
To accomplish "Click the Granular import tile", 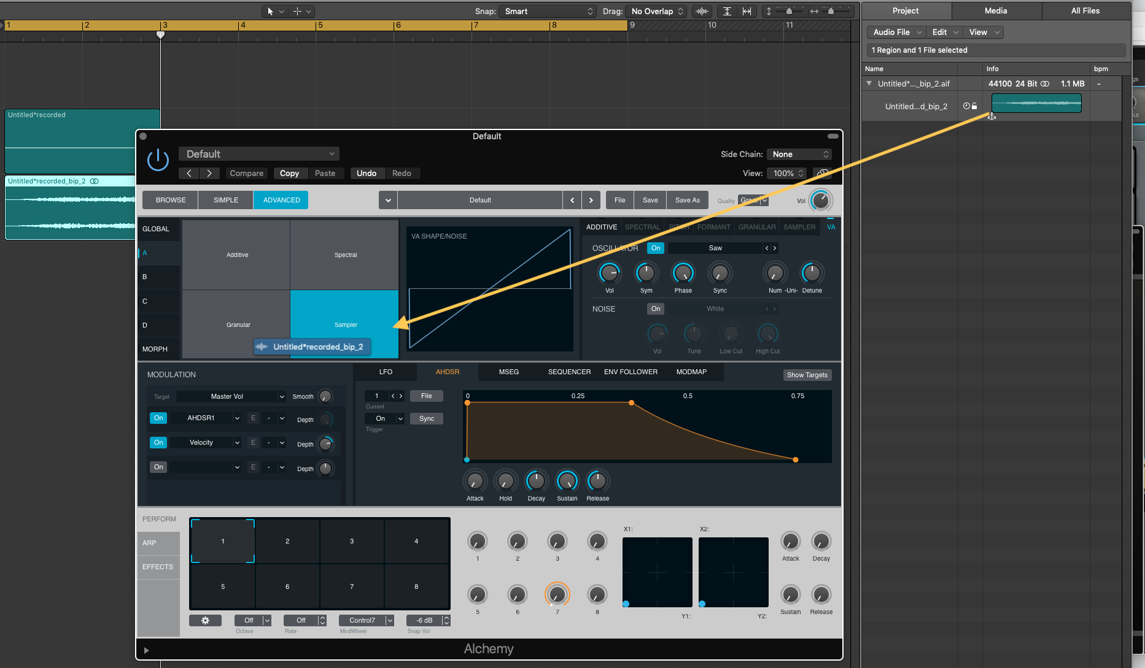I will [x=237, y=324].
